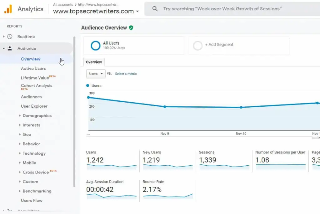Viewport: 320px width, 214px height.
Task: Select the Overview tab above chart
Action: pos(94,62)
